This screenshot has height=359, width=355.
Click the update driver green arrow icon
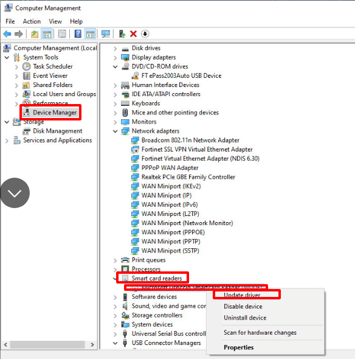point(122,34)
